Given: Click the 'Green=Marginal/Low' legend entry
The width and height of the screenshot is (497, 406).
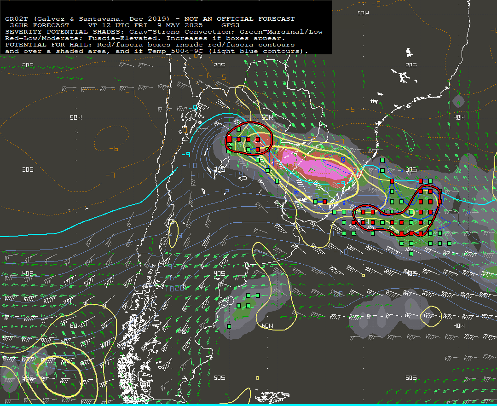Looking at the screenshot, I should pos(281,32).
